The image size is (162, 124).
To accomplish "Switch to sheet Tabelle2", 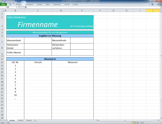I will tap(21, 121).
